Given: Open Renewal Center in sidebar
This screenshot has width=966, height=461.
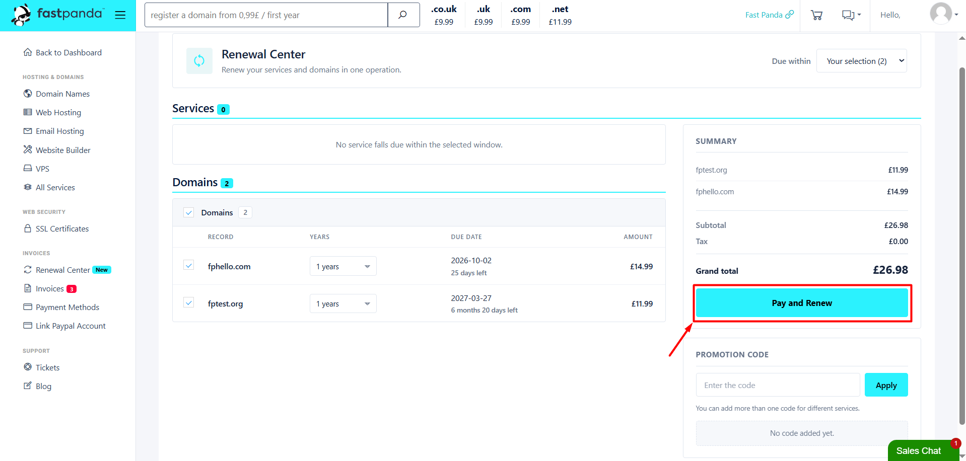Looking at the screenshot, I should click(x=62, y=270).
